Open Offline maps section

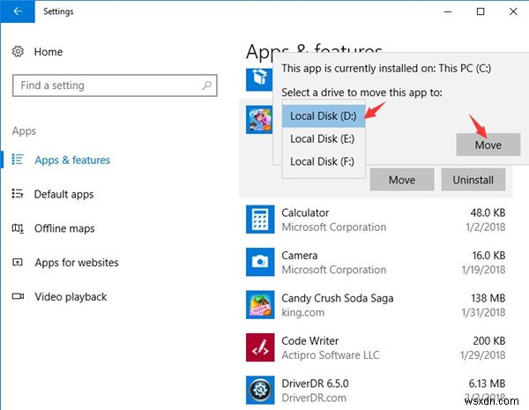point(64,228)
